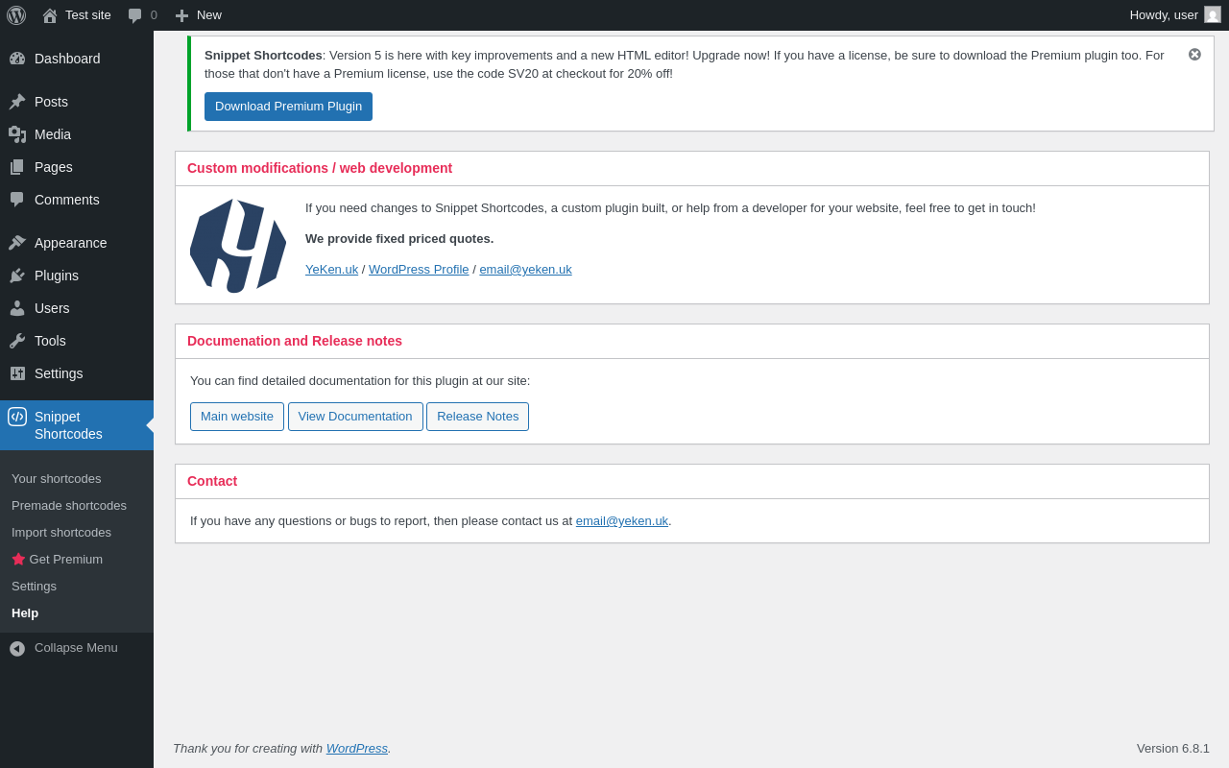Click the Dashboard gauge icon
The height and width of the screenshot is (768, 1229).
point(17,59)
